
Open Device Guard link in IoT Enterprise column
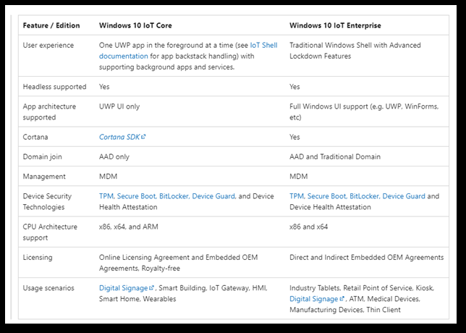(x=404, y=196)
